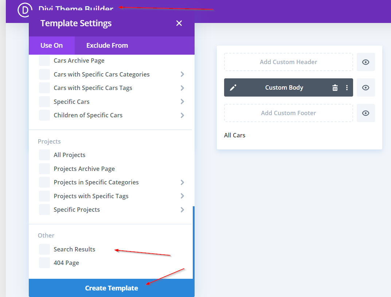Open Custom Body three-dot options menu
The height and width of the screenshot is (297, 391).
(347, 87)
